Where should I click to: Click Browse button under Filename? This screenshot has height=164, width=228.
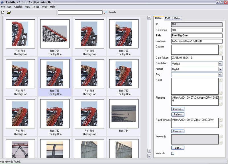click(178, 109)
